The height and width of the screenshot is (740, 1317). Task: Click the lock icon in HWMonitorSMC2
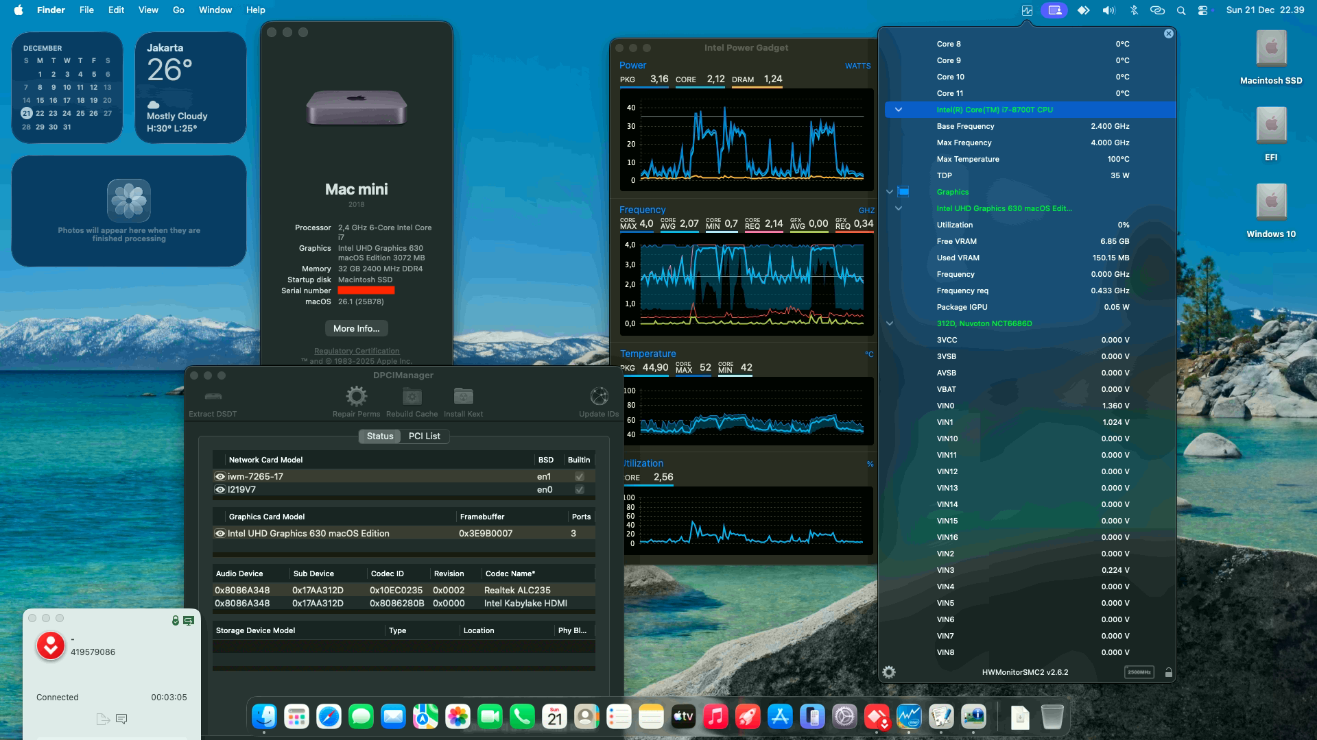1167,672
